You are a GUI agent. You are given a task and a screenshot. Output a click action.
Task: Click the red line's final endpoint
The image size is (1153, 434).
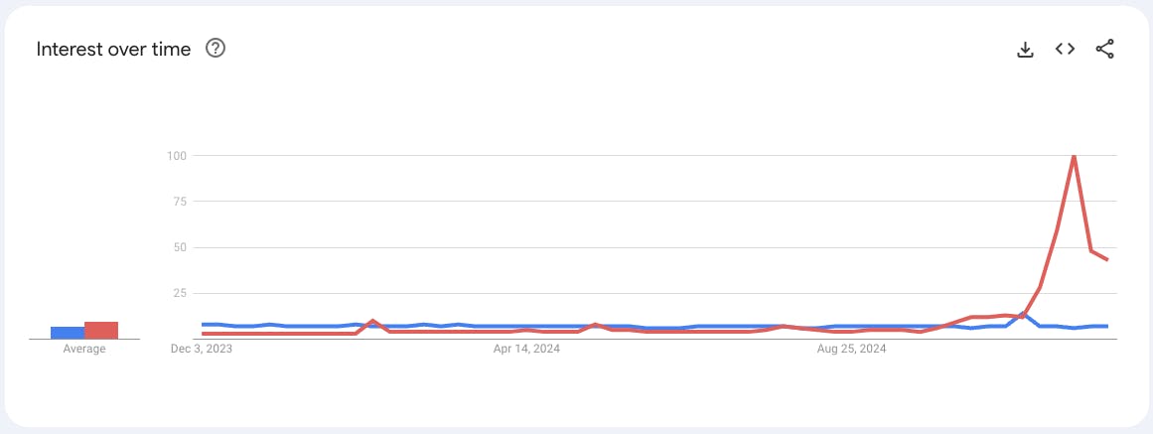pyautogui.click(x=1106, y=259)
